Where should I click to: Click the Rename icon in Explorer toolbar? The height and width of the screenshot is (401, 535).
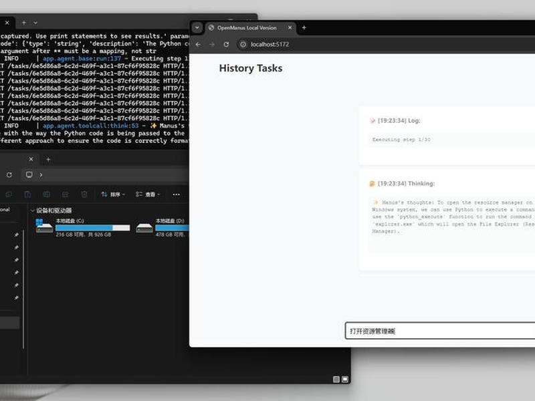tap(46, 194)
